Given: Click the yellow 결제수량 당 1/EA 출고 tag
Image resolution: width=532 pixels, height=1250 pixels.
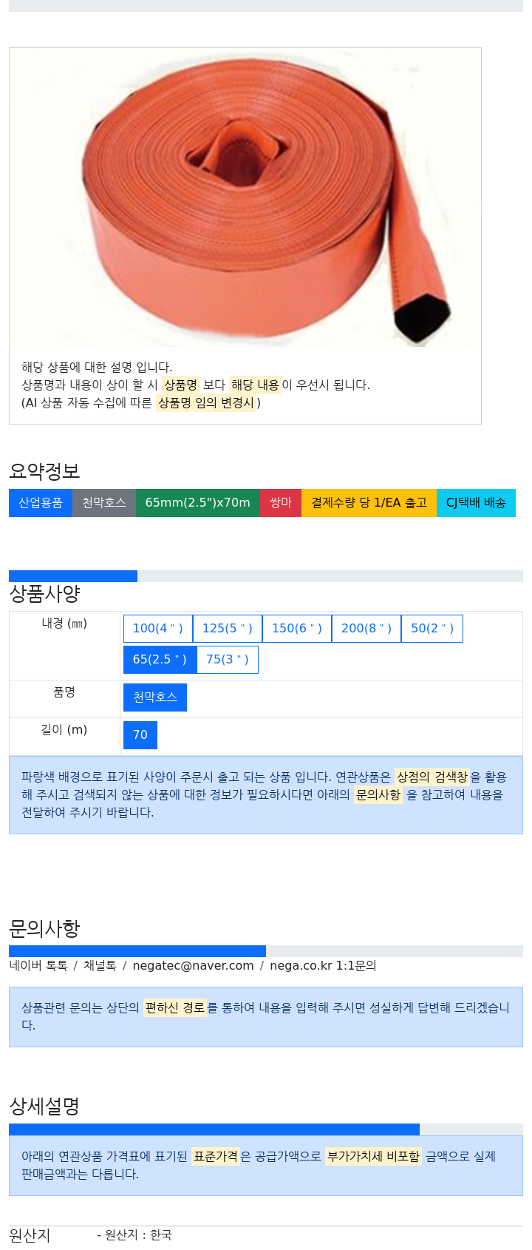Looking at the screenshot, I should pyautogui.click(x=369, y=503).
